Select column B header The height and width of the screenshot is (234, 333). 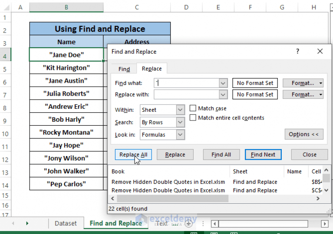[x=66, y=7]
